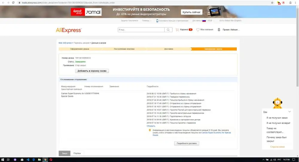Viewport: 299px width, 162px height.
Task: Open the red shopping extension icon
Action: coord(279,3)
